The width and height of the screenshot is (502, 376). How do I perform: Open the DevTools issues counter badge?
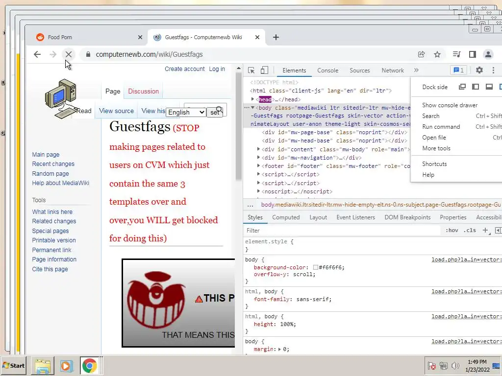pos(458,70)
